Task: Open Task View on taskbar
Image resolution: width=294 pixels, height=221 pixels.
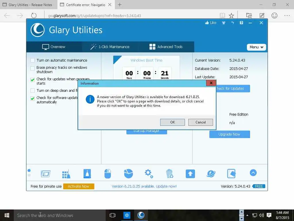Action: point(113,215)
